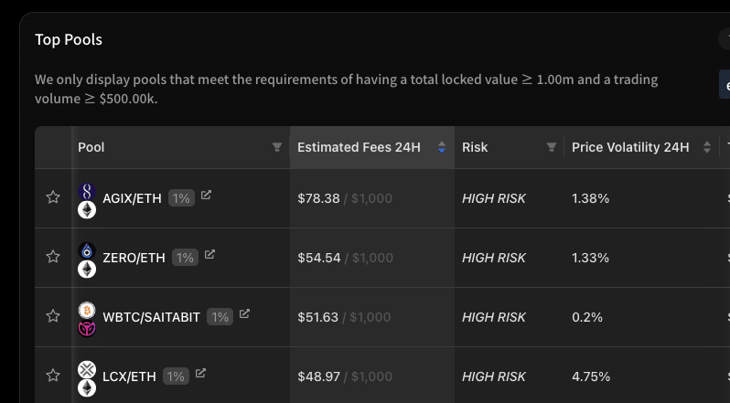Click the WBTC bitcoin logo icon

tap(87, 310)
